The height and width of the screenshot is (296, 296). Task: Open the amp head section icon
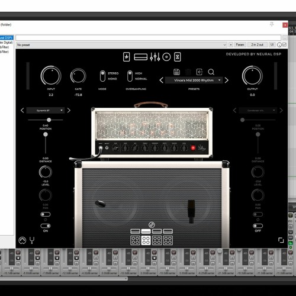pyautogui.click(x=140, y=57)
